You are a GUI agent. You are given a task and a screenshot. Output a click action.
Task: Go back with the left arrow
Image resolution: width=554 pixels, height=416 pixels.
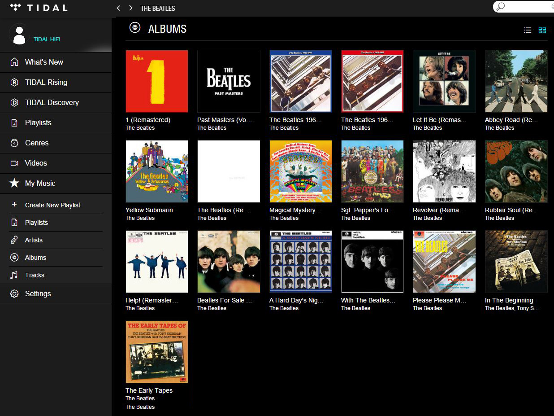coord(118,8)
